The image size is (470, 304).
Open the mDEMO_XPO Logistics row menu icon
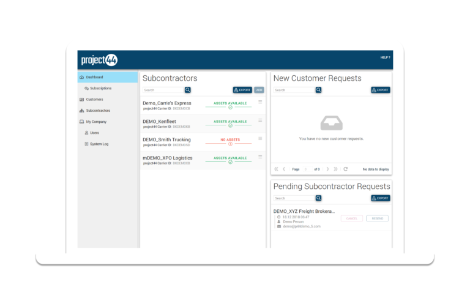[x=260, y=157]
